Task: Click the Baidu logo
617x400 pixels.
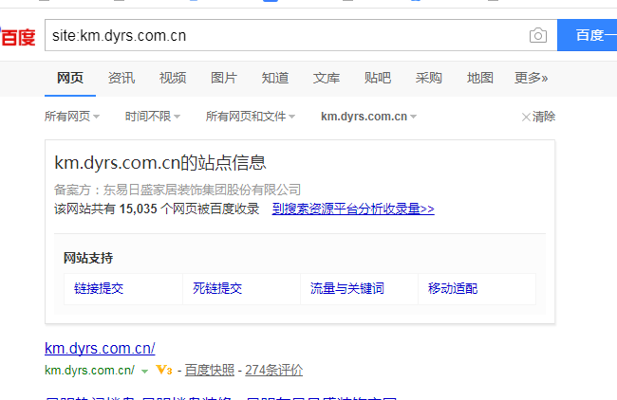Action: pos(18,37)
